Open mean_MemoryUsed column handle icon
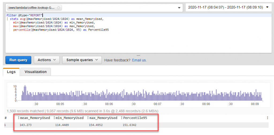This screenshot has height=135, width=274. [19, 118]
